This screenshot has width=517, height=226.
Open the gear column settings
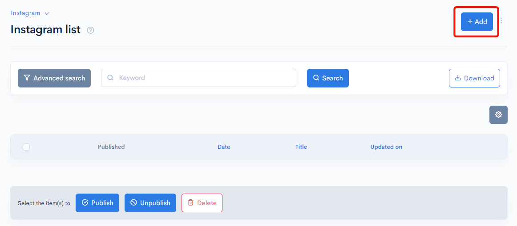click(x=498, y=115)
